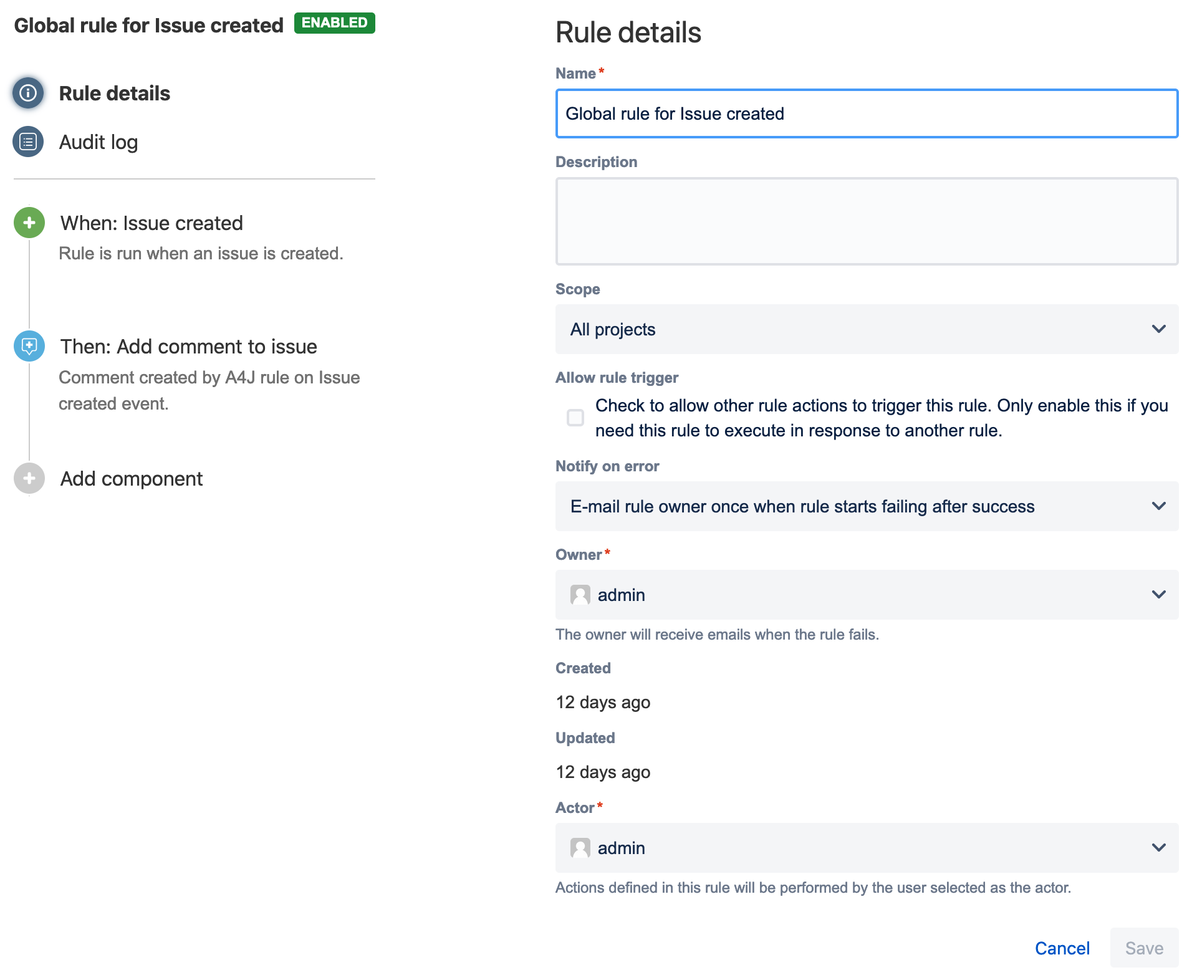This screenshot has width=1192, height=980.
Task: Click the Owner admin avatar icon
Action: (x=580, y=595)
